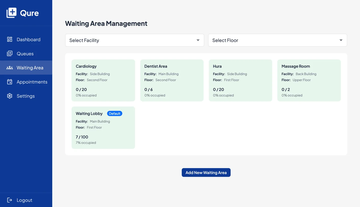Click the Waiting Area people icon

tap(10, 68)
